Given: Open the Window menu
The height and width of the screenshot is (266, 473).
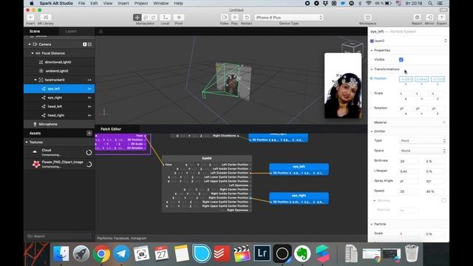Looking at the screenshot, I should (x=161, y=3).
